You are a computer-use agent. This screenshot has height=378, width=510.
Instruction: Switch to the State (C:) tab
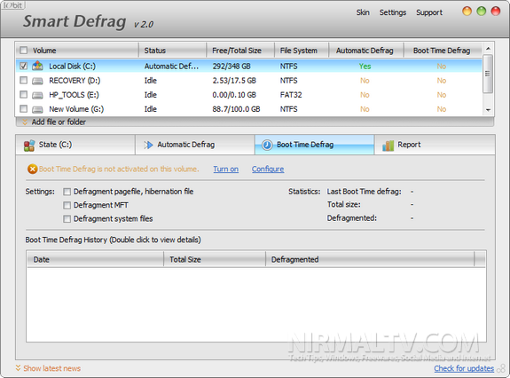click(75, 145)
